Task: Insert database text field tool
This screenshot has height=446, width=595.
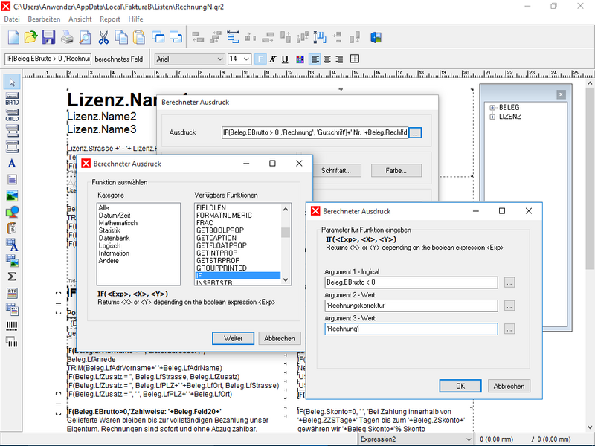Action: [12, 245]
